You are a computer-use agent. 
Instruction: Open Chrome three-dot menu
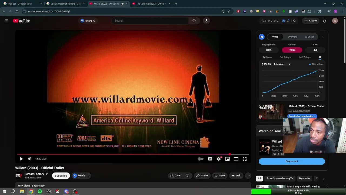coord(342,11)
